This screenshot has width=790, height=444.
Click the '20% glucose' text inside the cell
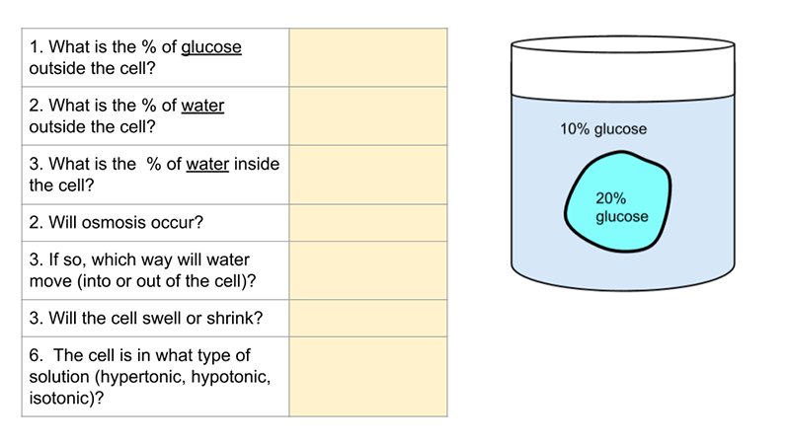click(622, 207)
